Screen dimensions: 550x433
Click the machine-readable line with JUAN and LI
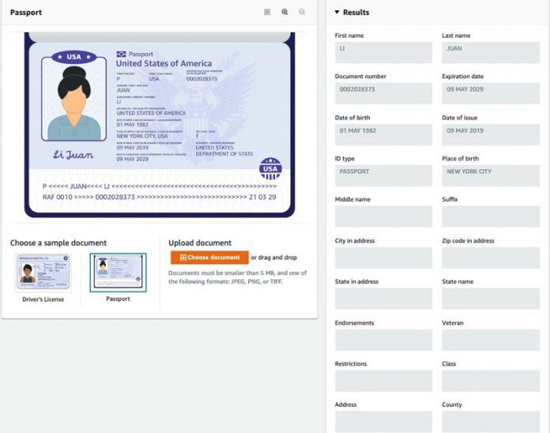click(x=160, y=186)
